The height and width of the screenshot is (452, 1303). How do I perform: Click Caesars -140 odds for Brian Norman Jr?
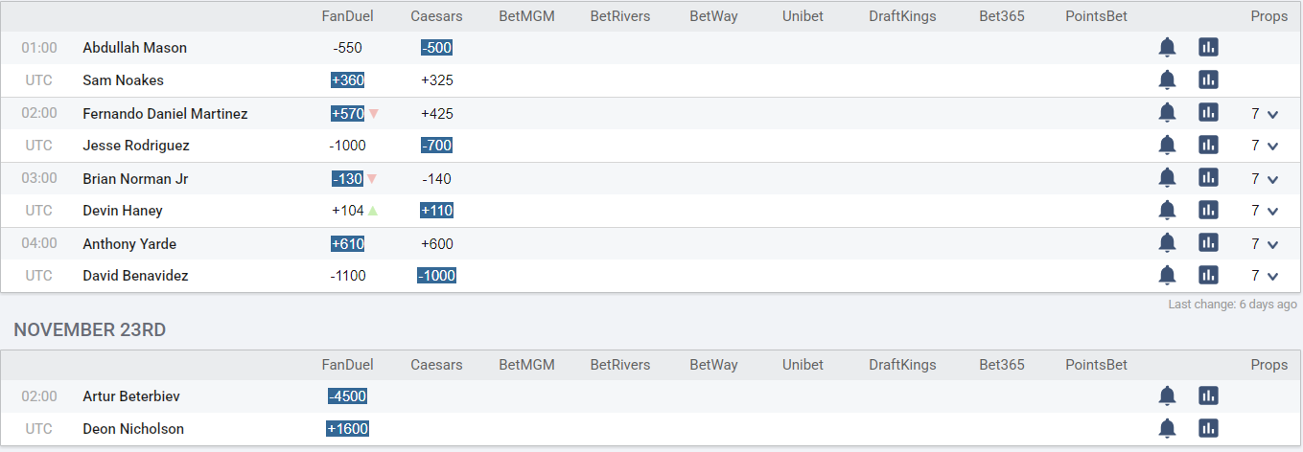(x=436, y=179)
